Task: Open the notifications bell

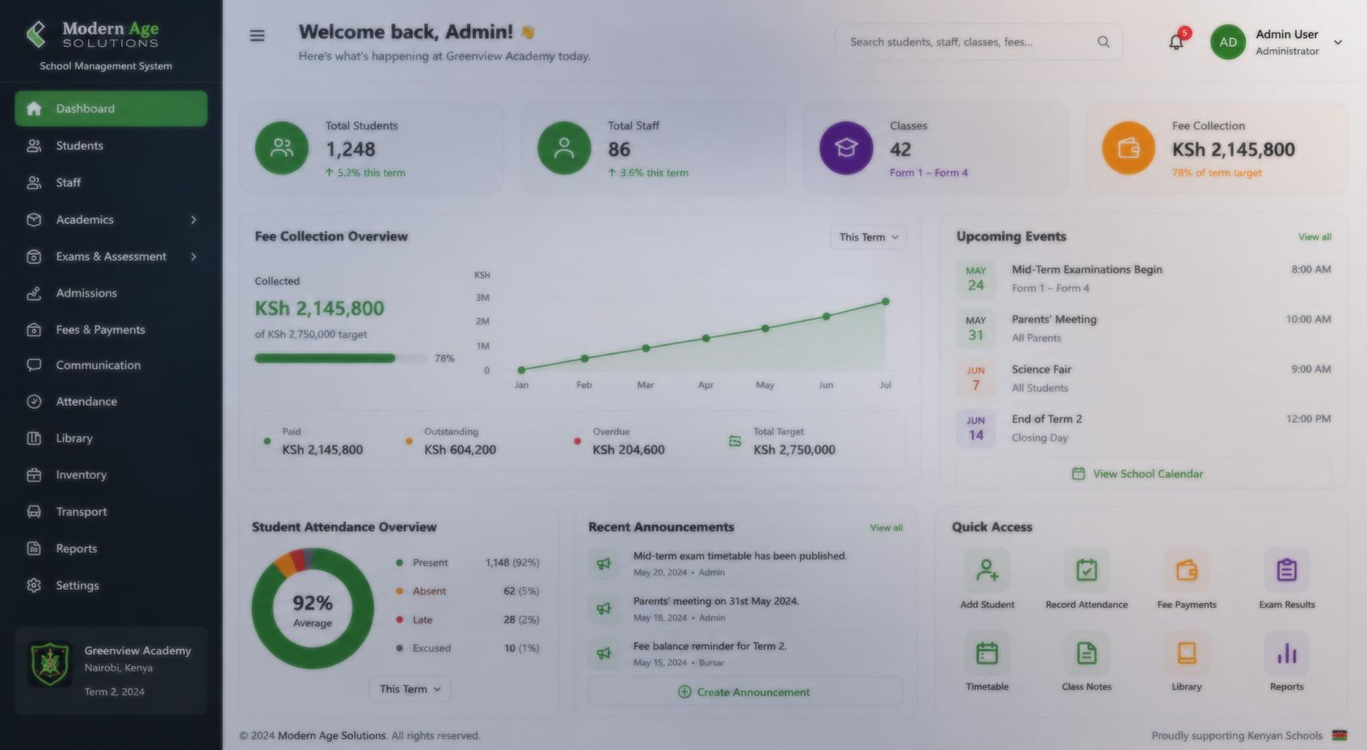Action: point(1176,42)
